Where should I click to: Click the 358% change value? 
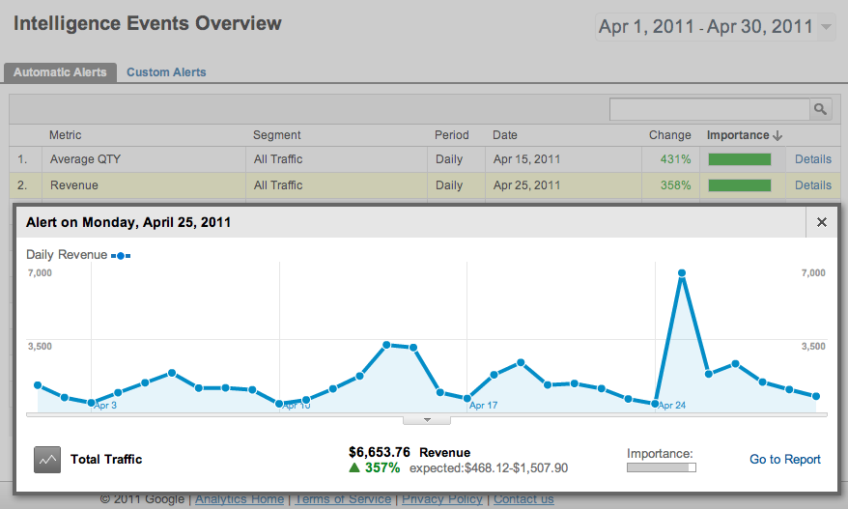click(675, 185)
